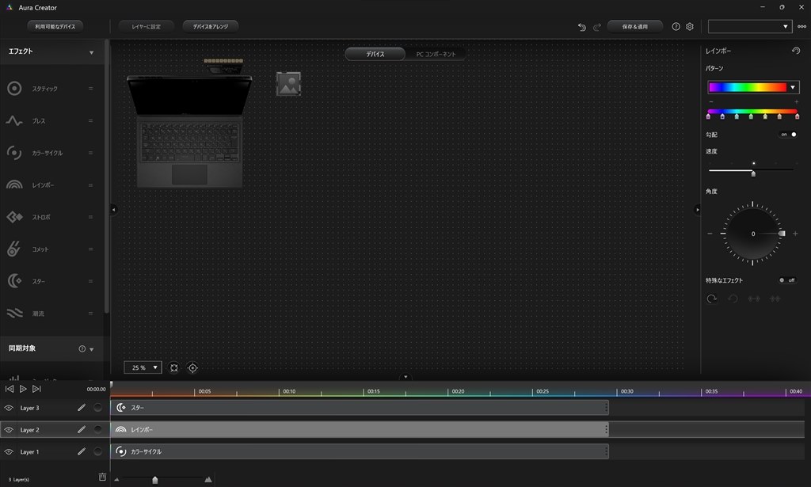Open settings gear icon
This screenshot has width=811, height=487.
(690, 26)
